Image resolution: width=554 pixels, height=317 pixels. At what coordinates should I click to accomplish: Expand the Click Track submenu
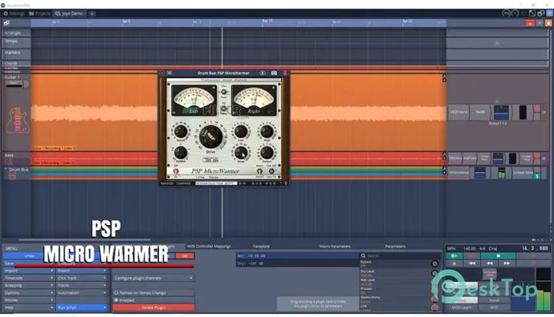(x=82, y=278)
